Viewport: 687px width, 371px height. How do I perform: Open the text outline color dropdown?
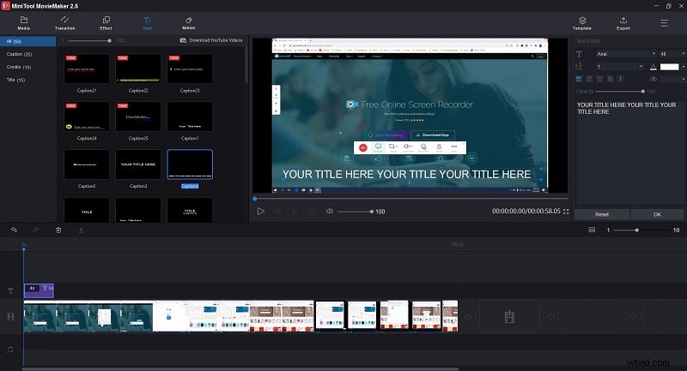(683, 79)
